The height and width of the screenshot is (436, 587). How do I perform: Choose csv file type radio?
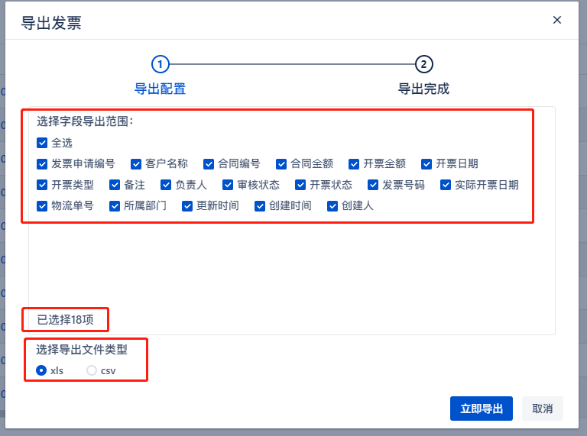pyautogui.click(x=92, y=370)
